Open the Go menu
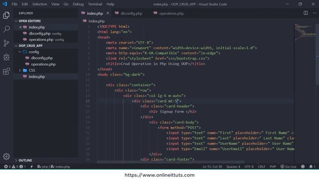The image size is (319, 179). click(x=66, y=4)
